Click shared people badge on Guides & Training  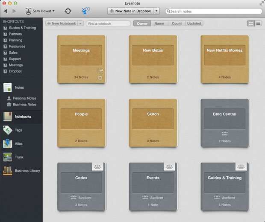coord(241,166)
